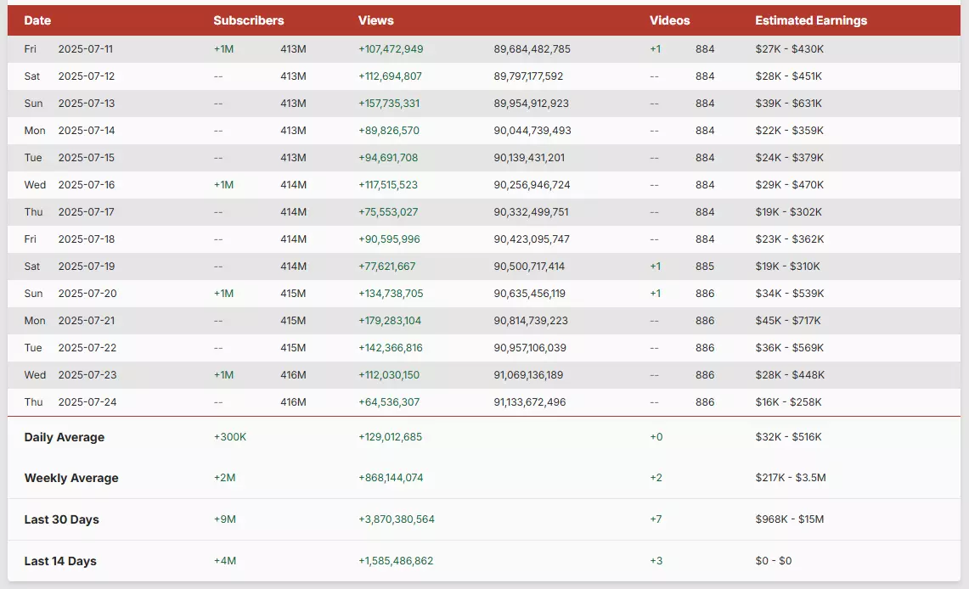Select the date 2025-07-24
The width and height of the screenshot is (969, 589).
click(87, 402)
